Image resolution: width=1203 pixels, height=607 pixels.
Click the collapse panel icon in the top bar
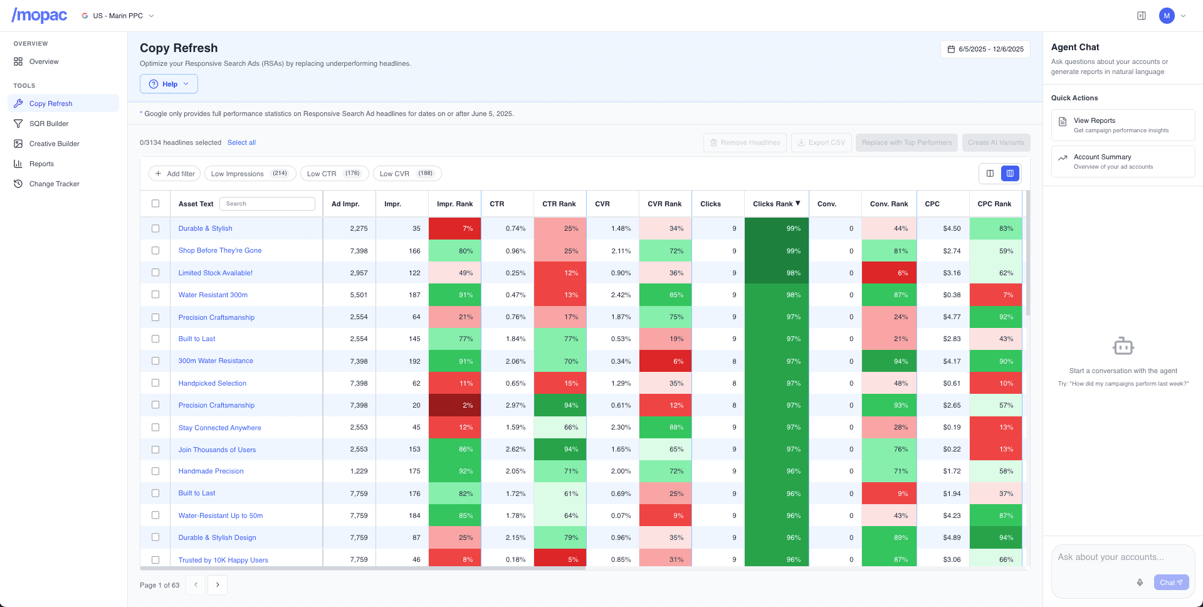[x=1141, y=16]
